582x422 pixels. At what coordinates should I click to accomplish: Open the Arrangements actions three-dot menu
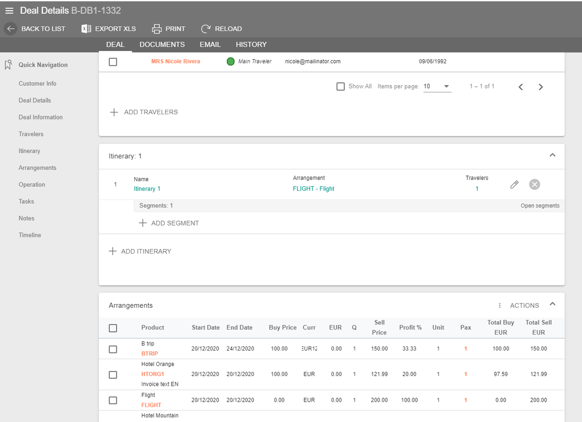[500, 306]
